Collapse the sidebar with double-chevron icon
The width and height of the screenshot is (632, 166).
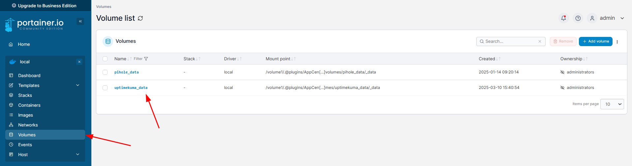coord(80,21)
